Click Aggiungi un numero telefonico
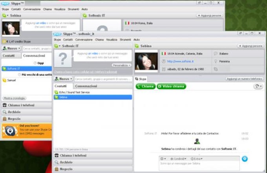The width and height of the screenshot is (267, 173). tap(244, 79)
